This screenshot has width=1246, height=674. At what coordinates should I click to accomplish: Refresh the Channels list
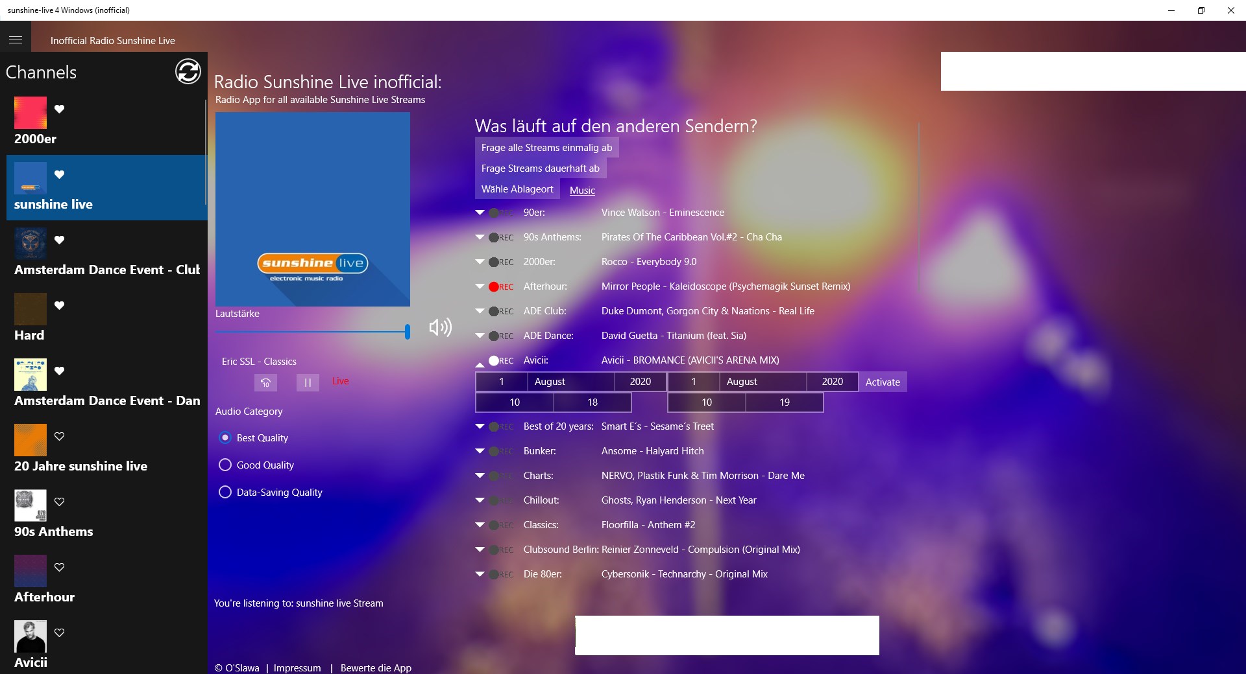tap(188, 71)
